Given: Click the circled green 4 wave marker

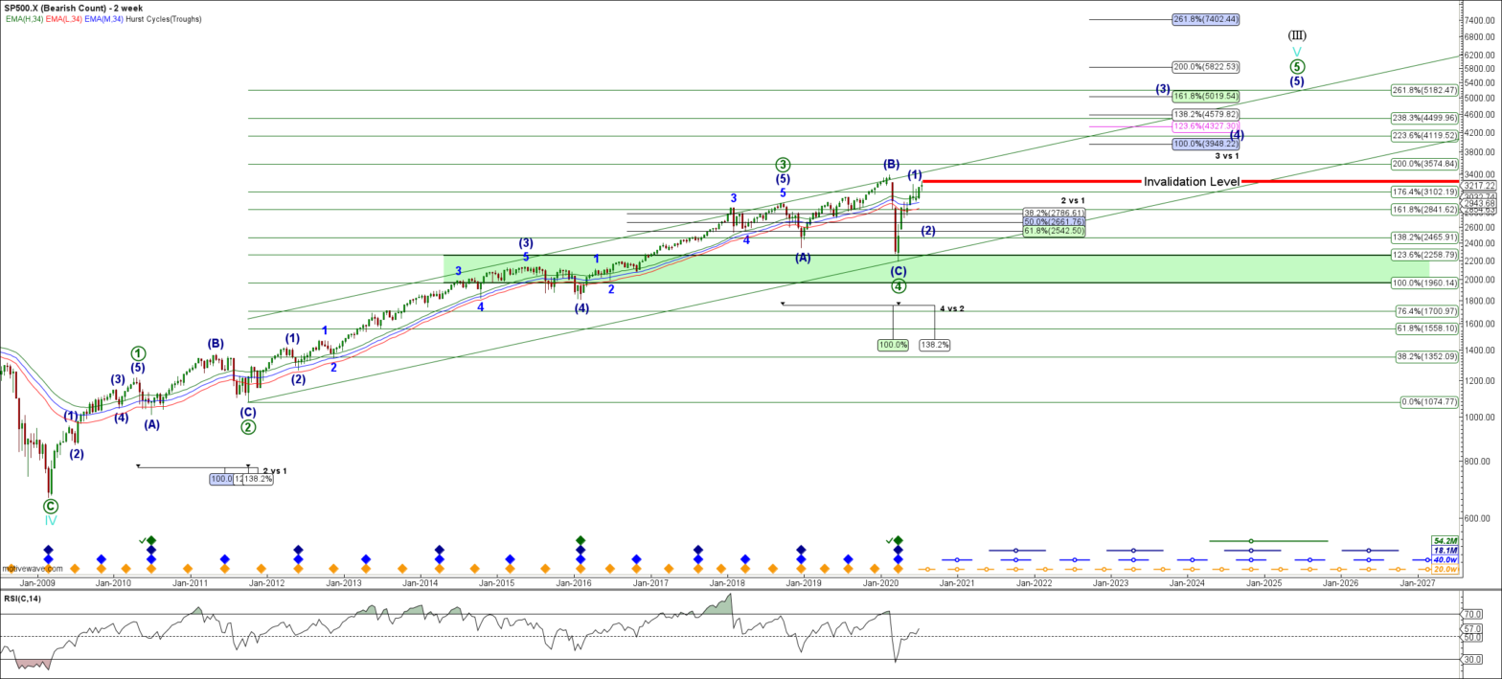Looking at the screenshot, I should pos(899,285).
